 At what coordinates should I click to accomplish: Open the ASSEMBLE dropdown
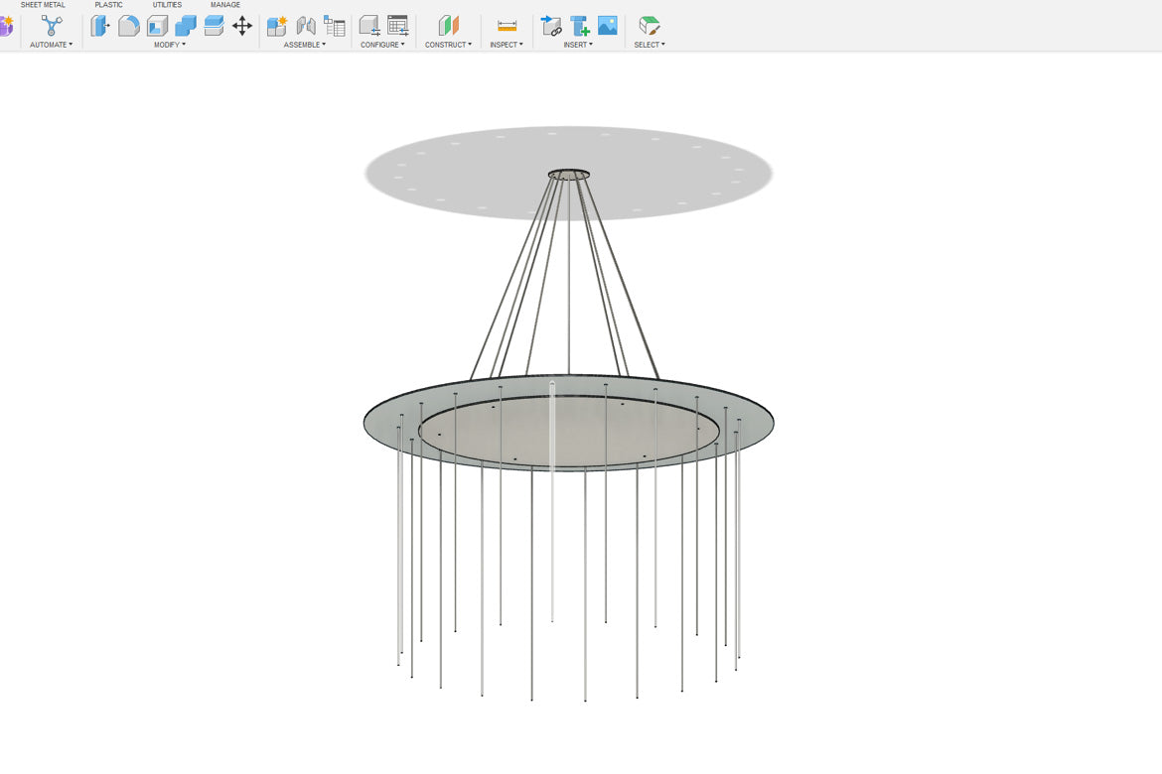tap(305, 45)
